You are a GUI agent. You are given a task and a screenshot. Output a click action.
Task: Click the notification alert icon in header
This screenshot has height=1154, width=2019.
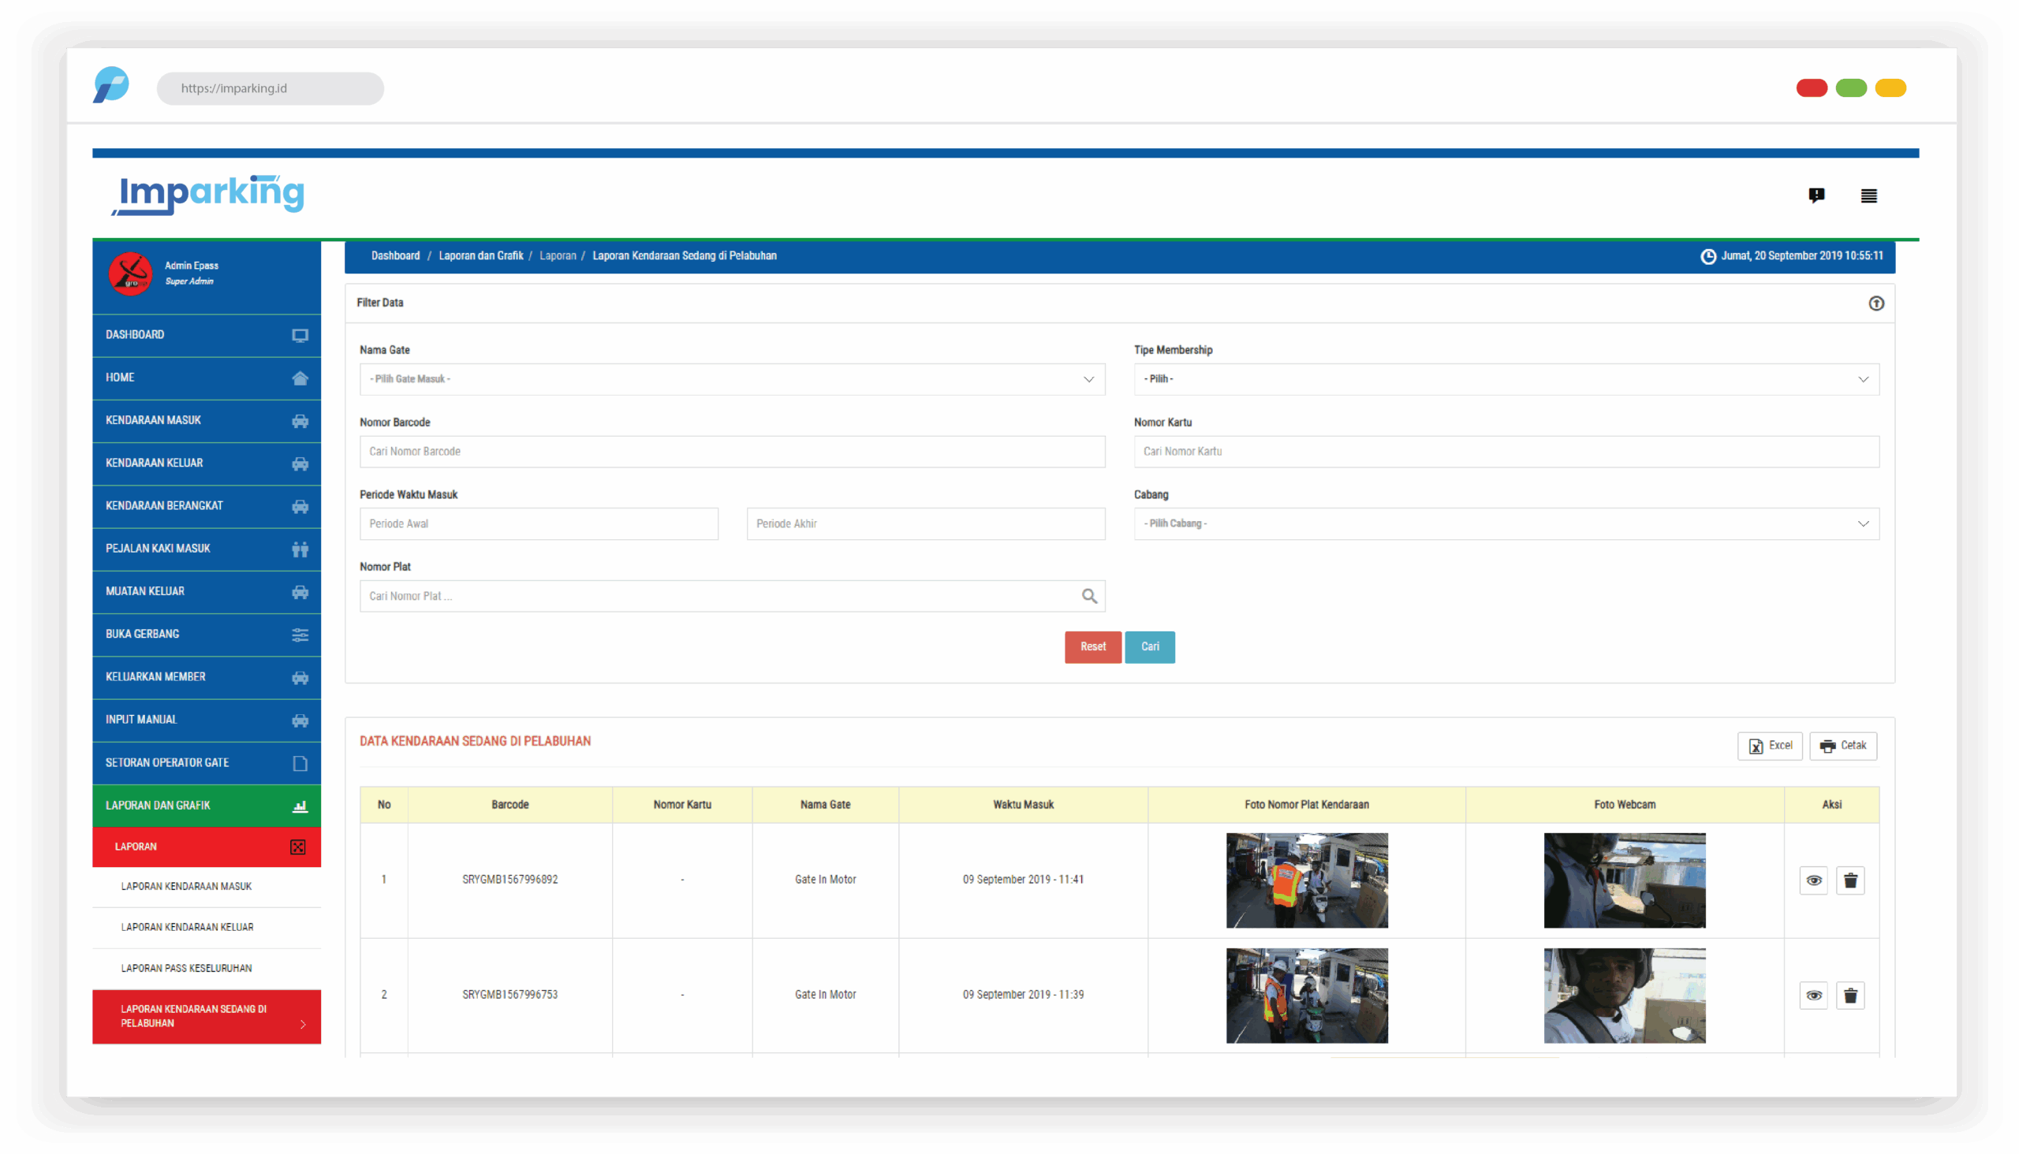(x=1816, y=195)
